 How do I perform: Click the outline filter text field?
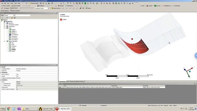pos(23,15)
